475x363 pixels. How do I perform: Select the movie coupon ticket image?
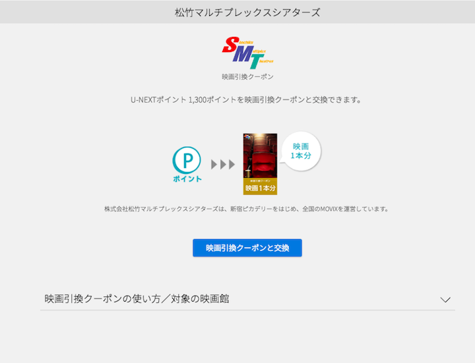(x=260, y=164)
